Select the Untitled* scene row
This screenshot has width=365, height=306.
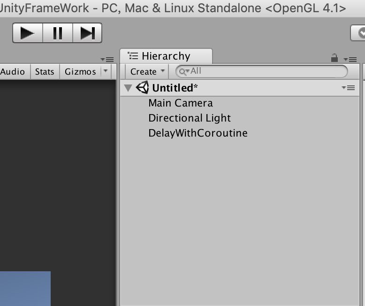[x=240, y=88]
